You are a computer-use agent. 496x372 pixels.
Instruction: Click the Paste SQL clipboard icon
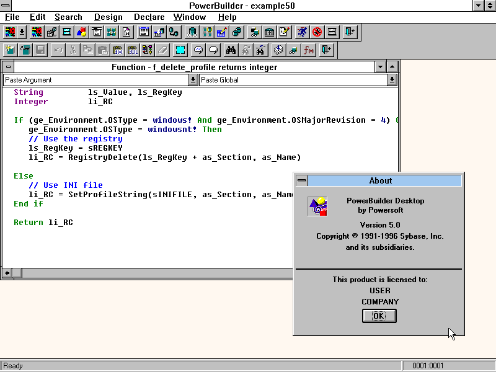pos(133,50)
